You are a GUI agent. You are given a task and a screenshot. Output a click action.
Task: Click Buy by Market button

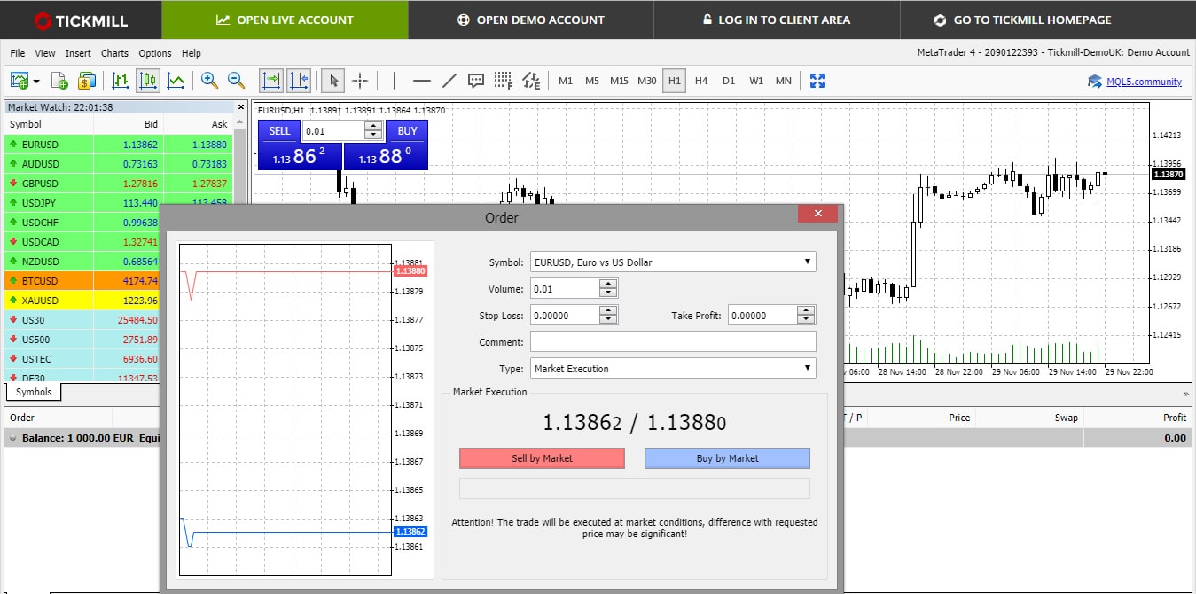point(727,458)
